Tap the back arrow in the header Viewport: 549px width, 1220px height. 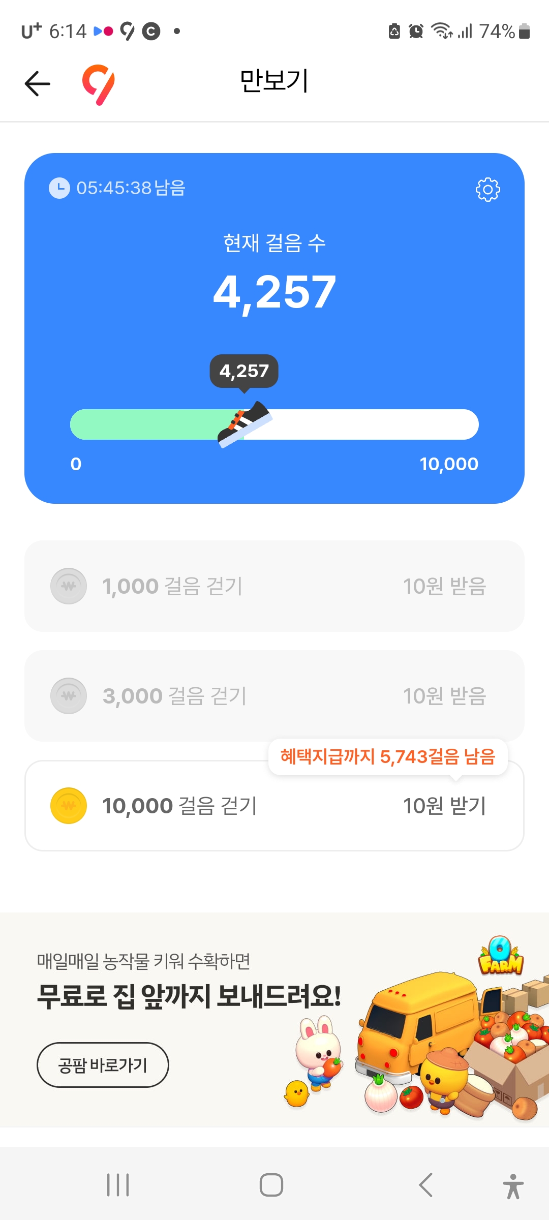38,84
